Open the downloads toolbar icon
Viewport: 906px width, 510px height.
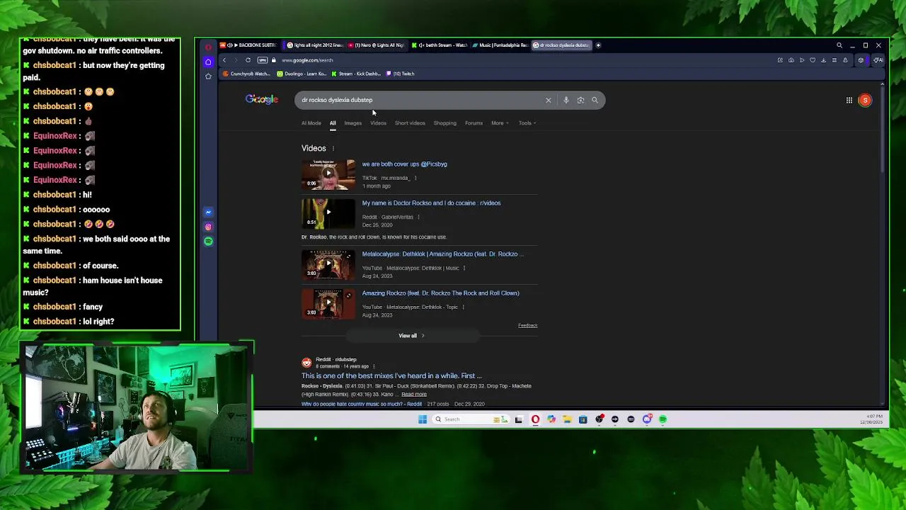click(x=823, y=60)
